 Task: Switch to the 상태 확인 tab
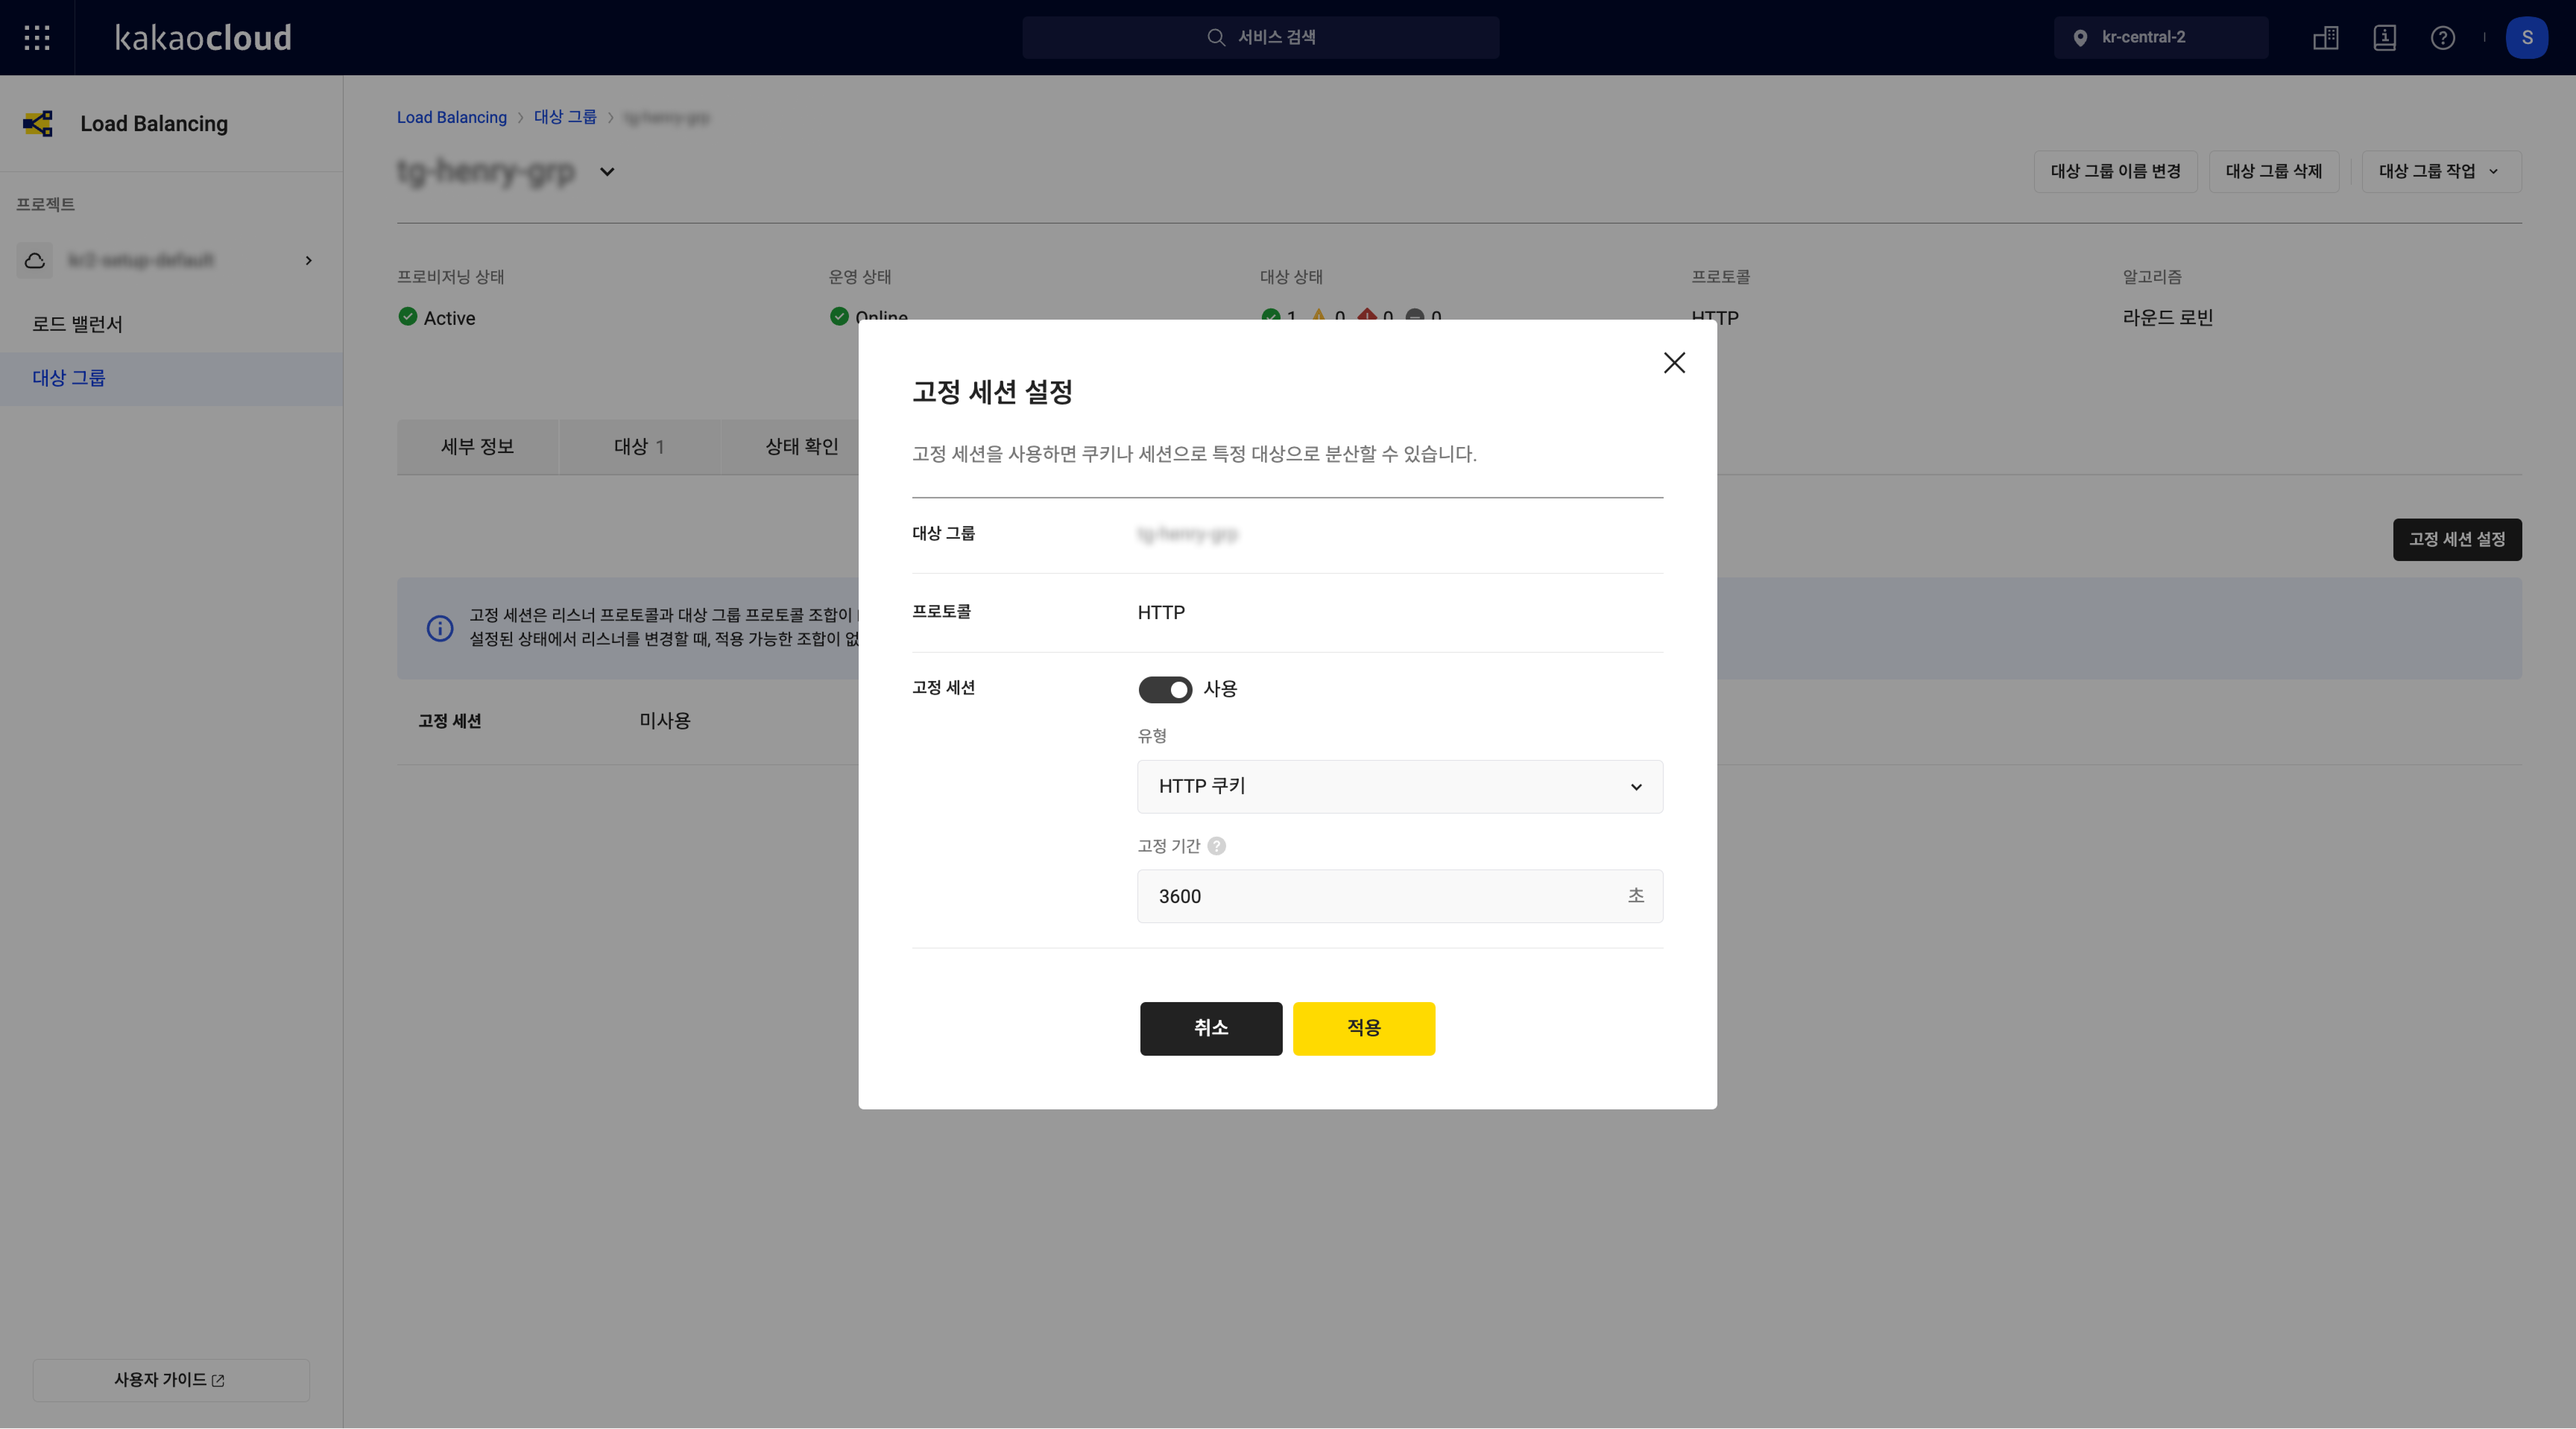[x=801, y=447]
